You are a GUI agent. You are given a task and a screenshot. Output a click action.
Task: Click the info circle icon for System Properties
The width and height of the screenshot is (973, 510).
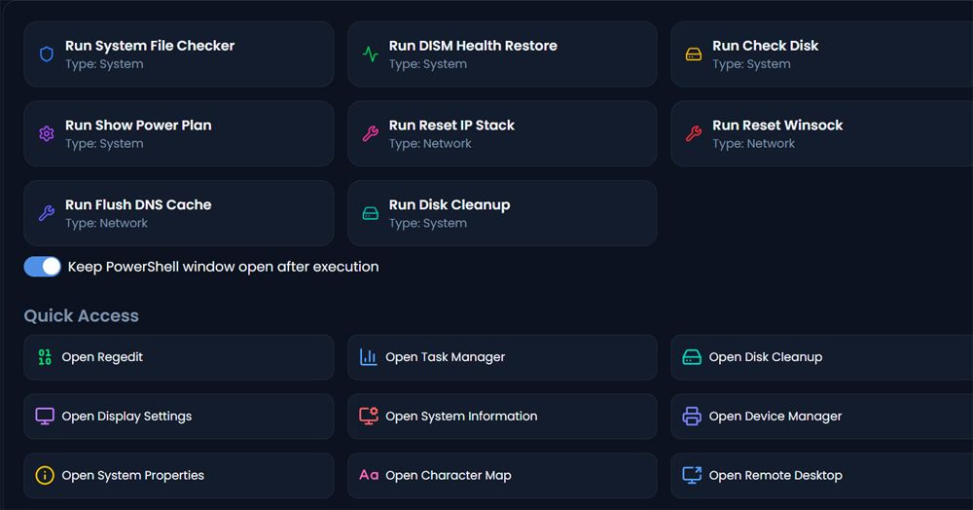click(45, 475)
